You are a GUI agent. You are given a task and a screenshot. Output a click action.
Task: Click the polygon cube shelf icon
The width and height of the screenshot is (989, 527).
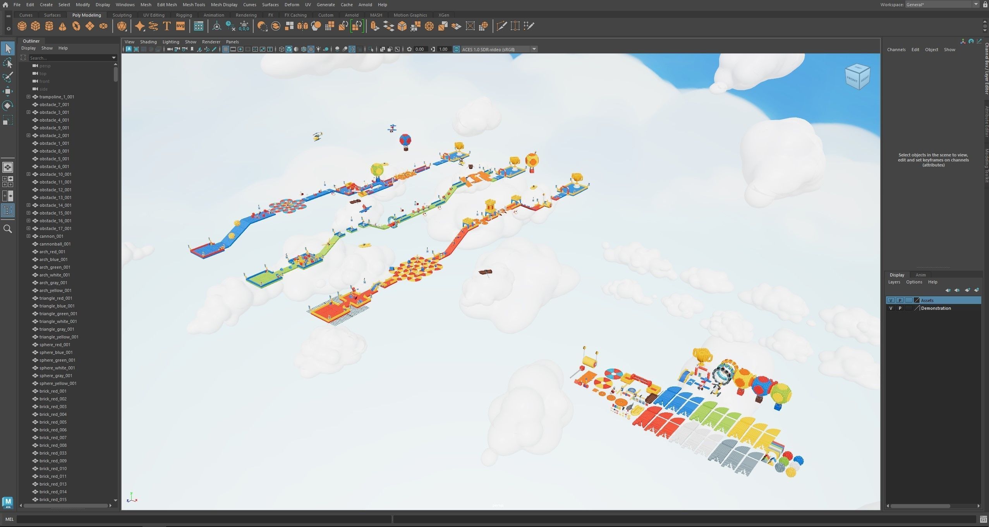[36, 26]
